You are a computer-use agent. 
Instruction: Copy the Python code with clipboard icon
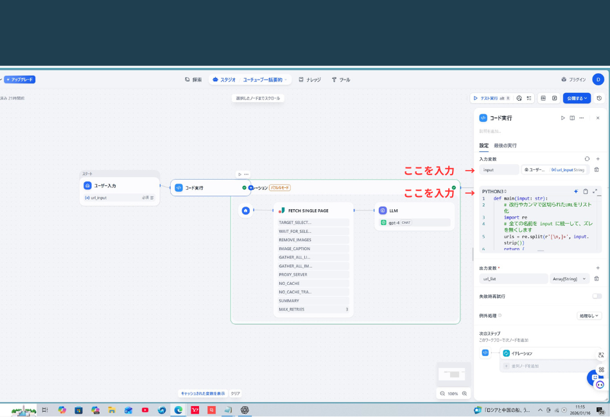(x=586, y=191)
